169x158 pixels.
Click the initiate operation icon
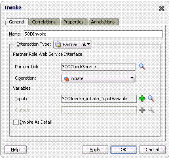coord(66,78)
